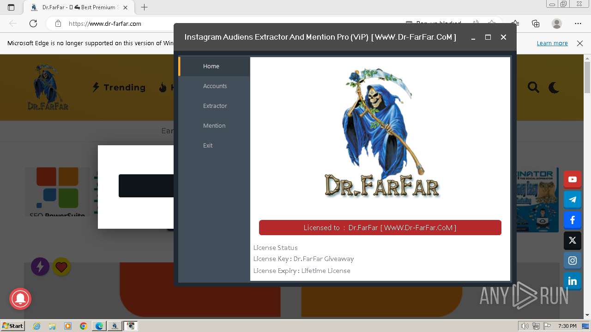Open the YouTube social button on website
Screen dimensions: 591x332
(573, 179)
